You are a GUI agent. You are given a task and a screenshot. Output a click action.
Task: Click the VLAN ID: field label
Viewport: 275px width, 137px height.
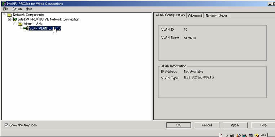click(168, 30)
